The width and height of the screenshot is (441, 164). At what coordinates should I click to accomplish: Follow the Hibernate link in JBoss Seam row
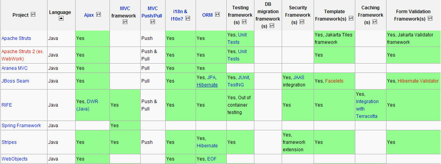click(207, 85)
